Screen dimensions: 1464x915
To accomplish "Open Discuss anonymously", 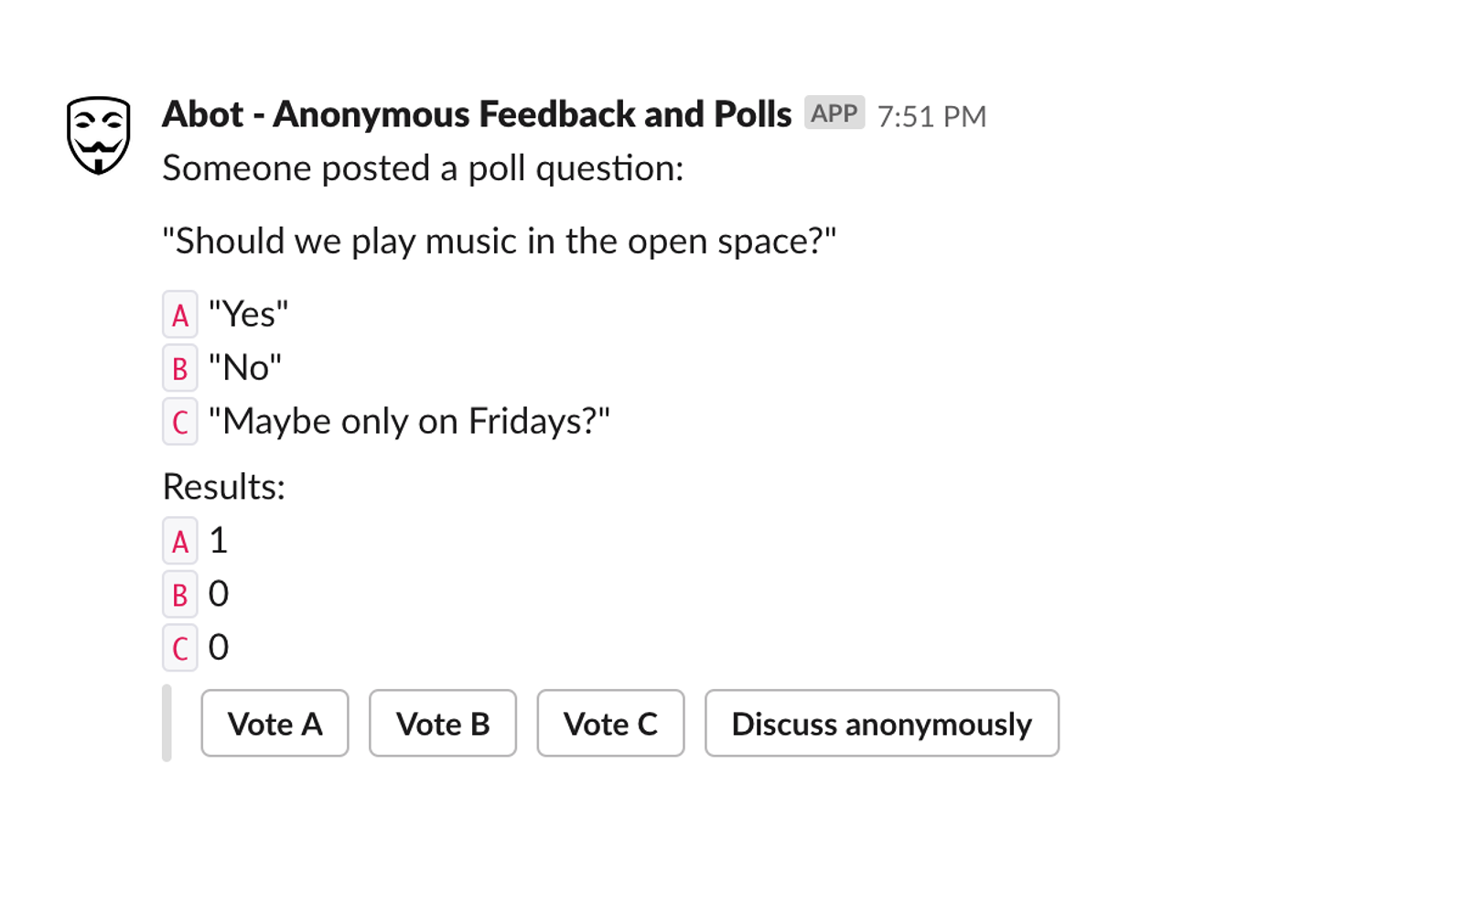I will click(882, 723).
